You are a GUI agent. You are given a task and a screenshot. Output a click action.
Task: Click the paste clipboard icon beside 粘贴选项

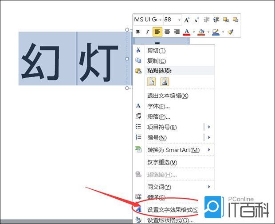coord(138,71)
